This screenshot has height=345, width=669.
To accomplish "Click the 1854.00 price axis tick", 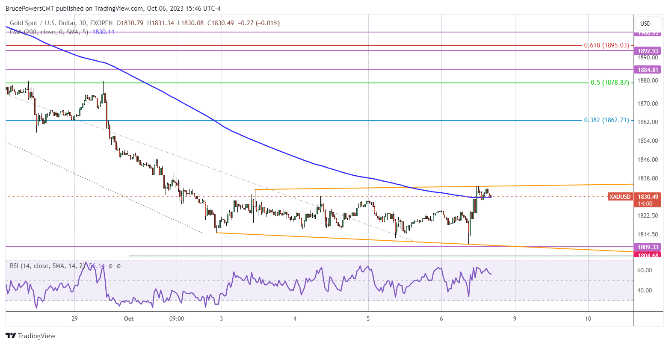I will [x=648, y=141].
